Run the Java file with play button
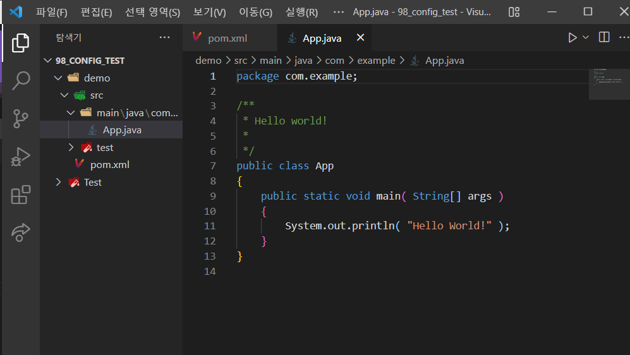The height and width of the screenshot is (355, 630). coord(572,38)
